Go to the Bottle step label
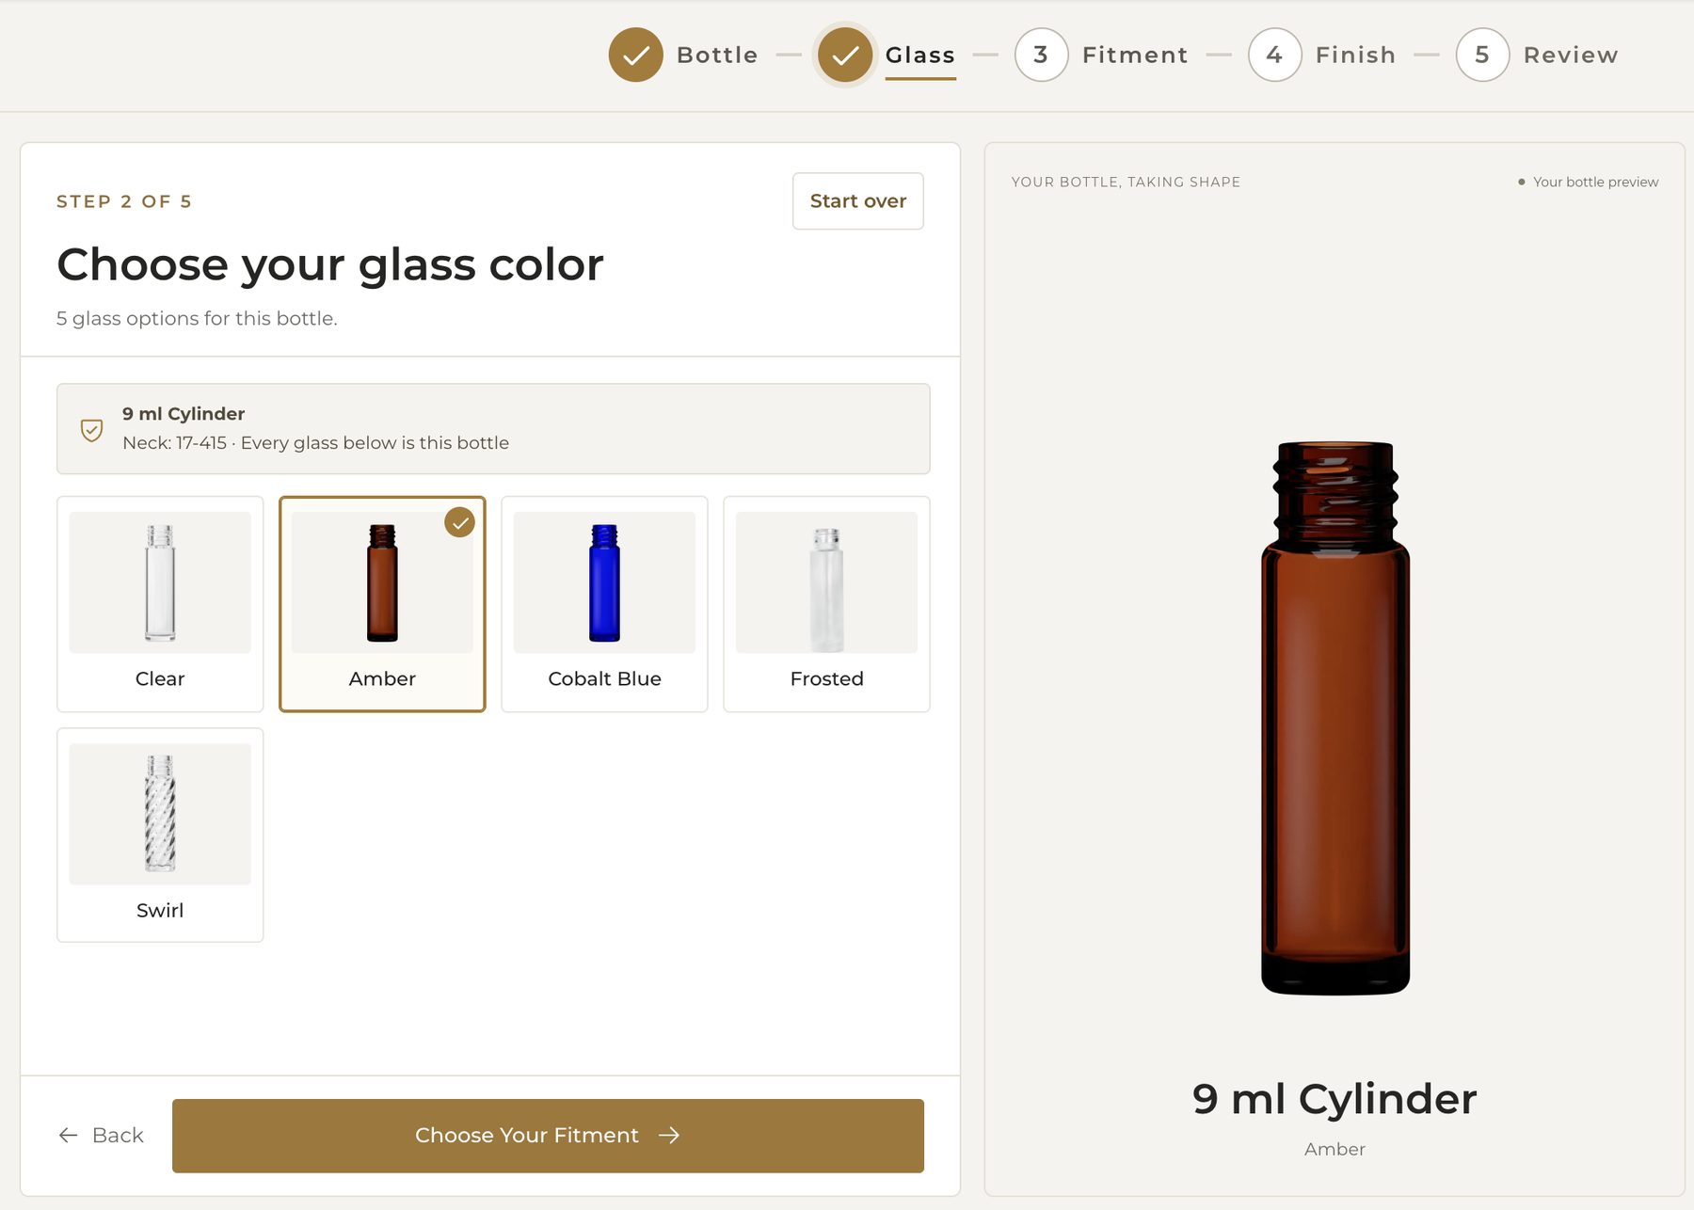1694x1210 pixels. coord(717,55)
